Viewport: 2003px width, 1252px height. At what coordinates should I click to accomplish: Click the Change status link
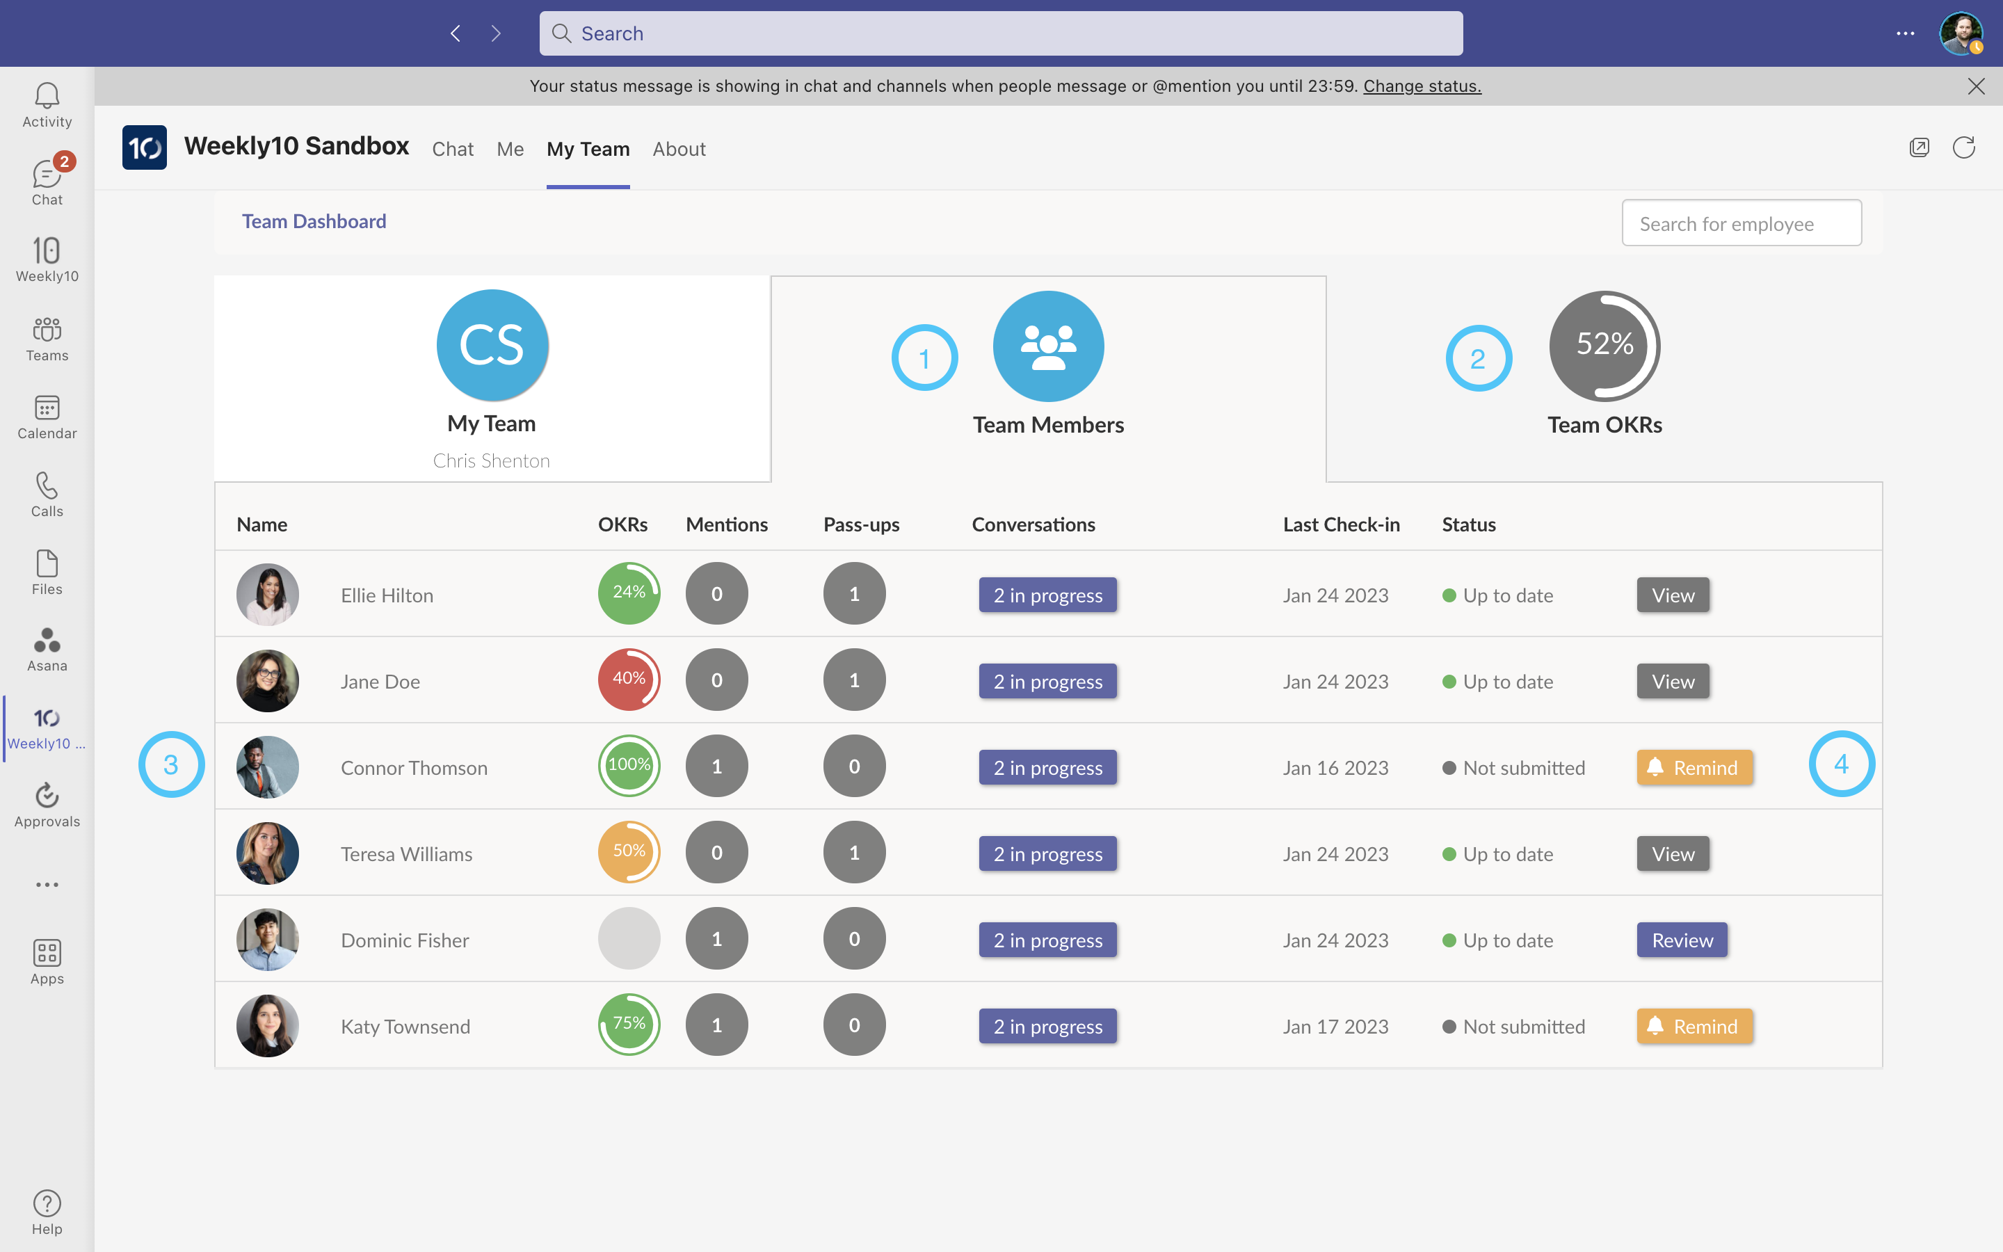coord(1422,86)
